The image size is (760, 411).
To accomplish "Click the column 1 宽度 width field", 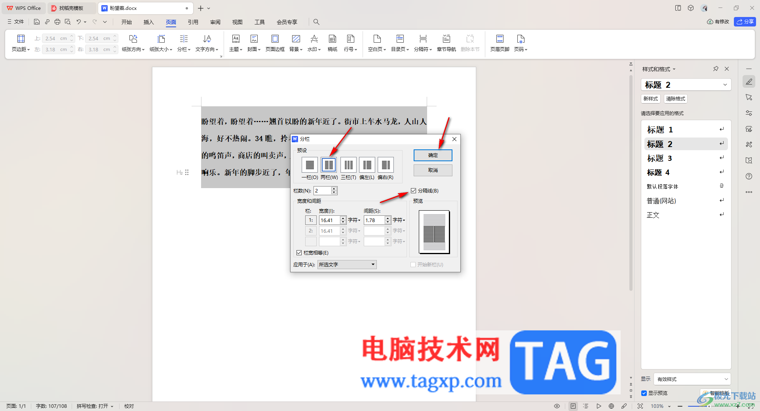I will (x=329, y=220).
